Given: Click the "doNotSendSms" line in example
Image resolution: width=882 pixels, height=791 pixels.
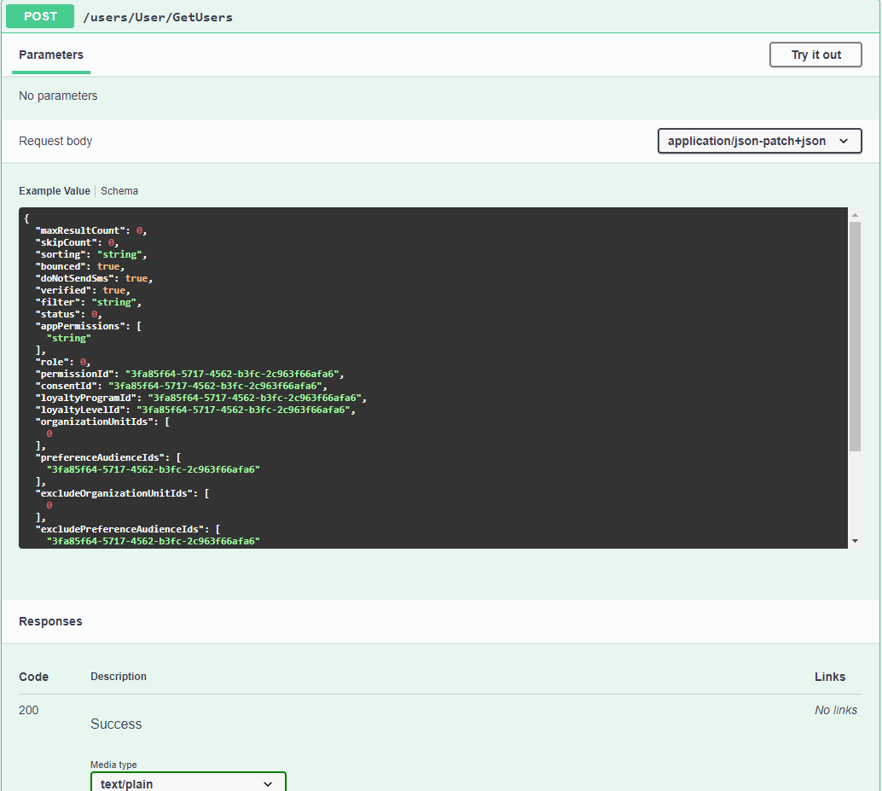Looking at the screenshot, I should click(94, 278).
